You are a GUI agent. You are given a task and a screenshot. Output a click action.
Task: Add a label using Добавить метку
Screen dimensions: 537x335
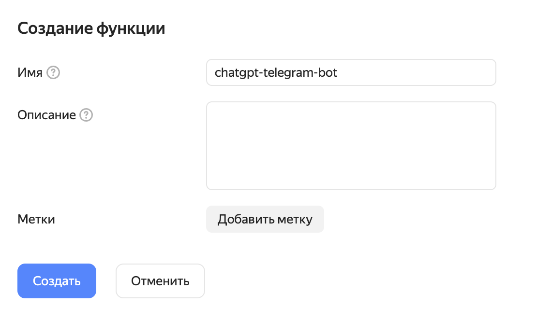[x=265, y=219]
